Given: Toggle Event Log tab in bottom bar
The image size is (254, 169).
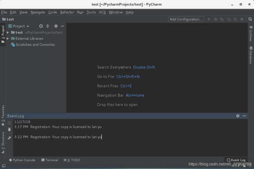Looking at the screenshot, I should pyautogui.click(x=236, y=160).
